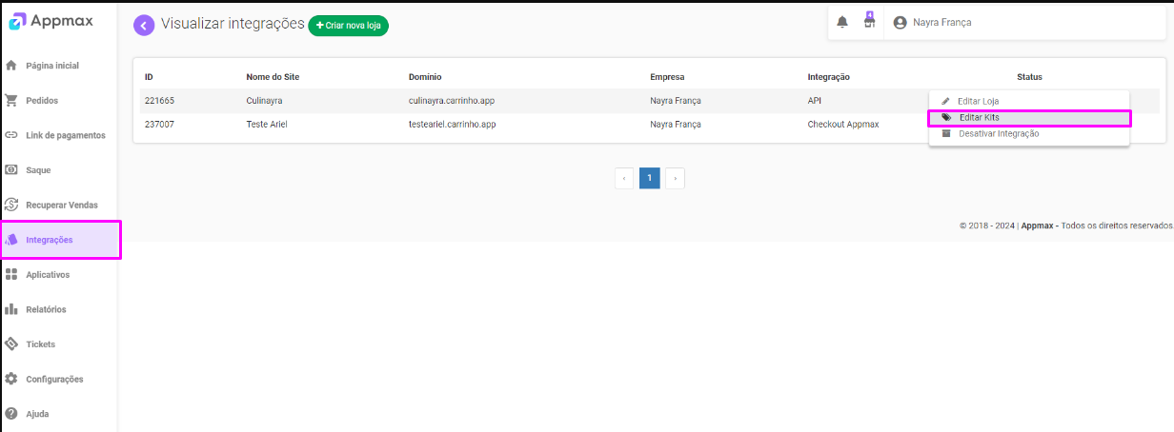Screen dimensions: 1174x432
Task: Open the notifications bell
Action: coord(842,22)
